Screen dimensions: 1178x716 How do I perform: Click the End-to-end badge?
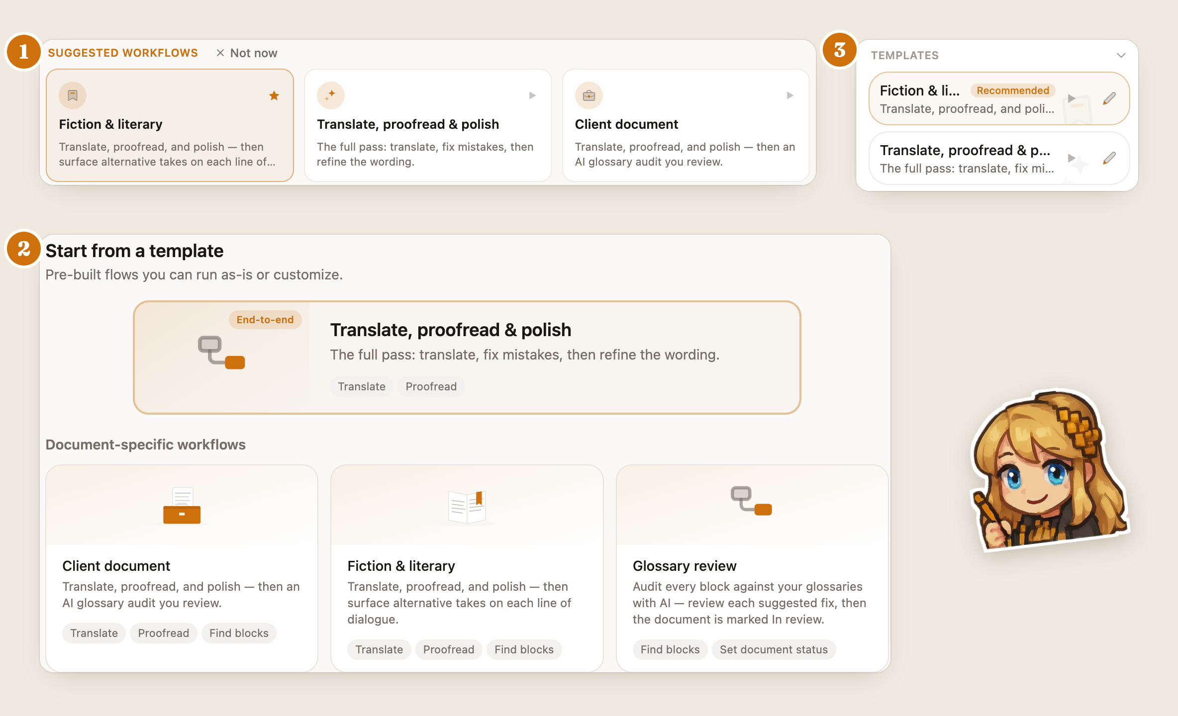pyautogui.click(x=265, y=320)
